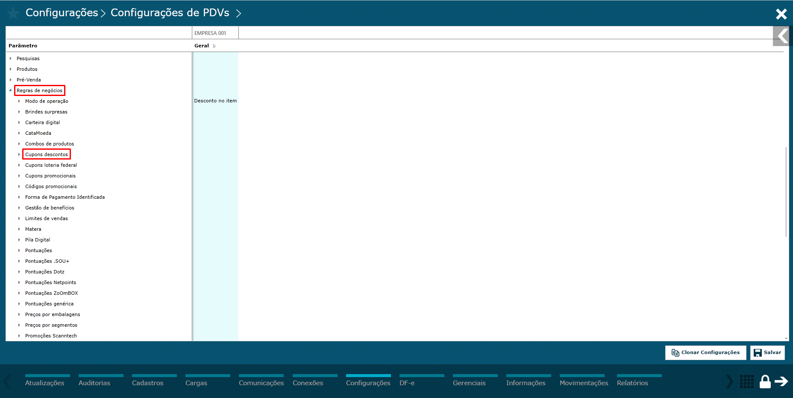Select the EMPRESA 001 column tab
Viewport: 793px width, 398px height.
click(x=215, y=33)
